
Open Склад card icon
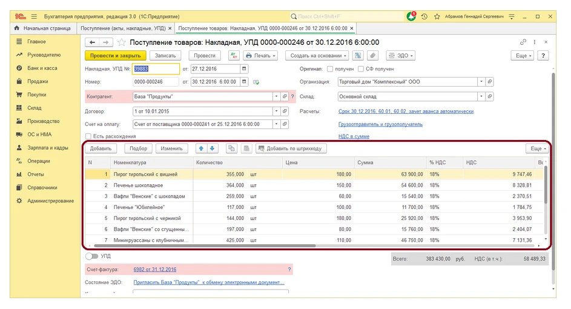click(490, 96)
